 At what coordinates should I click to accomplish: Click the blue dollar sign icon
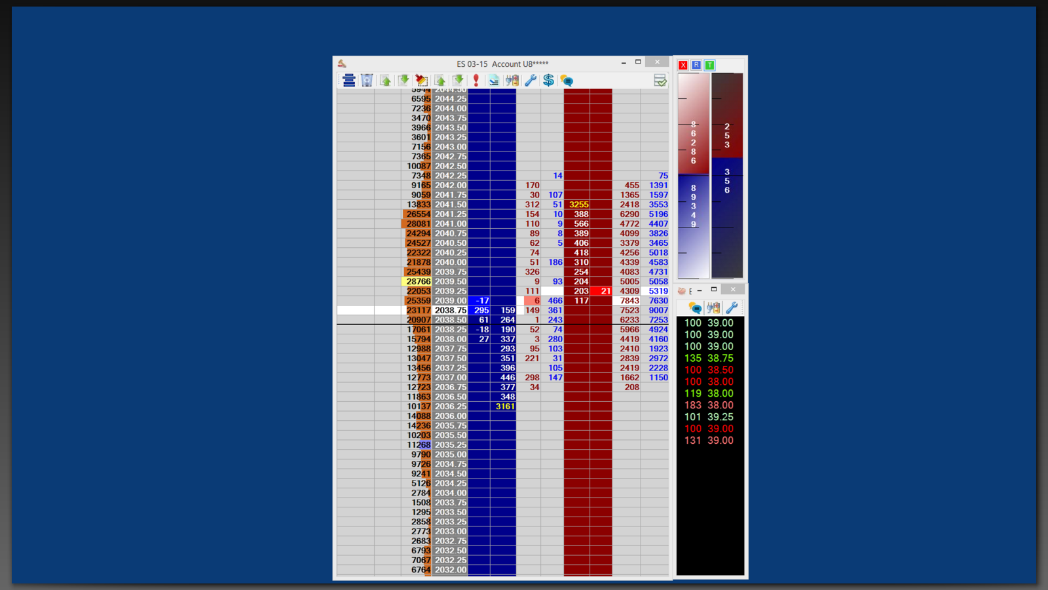[x=548, y=81]
